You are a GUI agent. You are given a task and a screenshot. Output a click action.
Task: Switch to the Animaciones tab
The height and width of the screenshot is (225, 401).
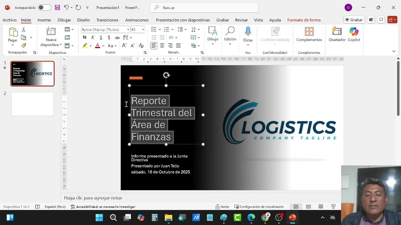coord(137,20)
